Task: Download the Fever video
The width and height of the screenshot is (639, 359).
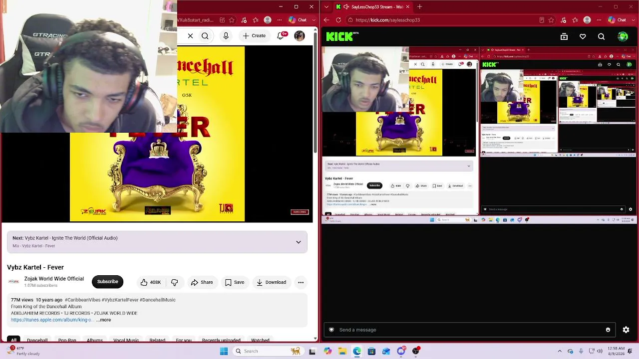Action: coord(271,282)
